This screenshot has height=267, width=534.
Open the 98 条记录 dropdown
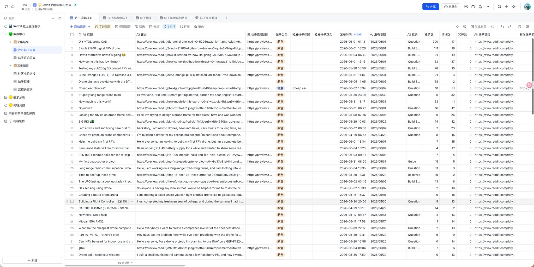pos(125,263)
